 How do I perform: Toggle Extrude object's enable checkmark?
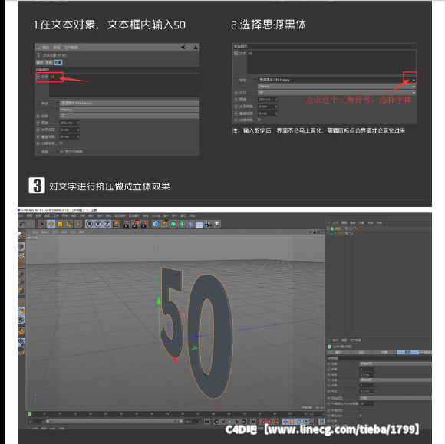(x=351, y=229)
